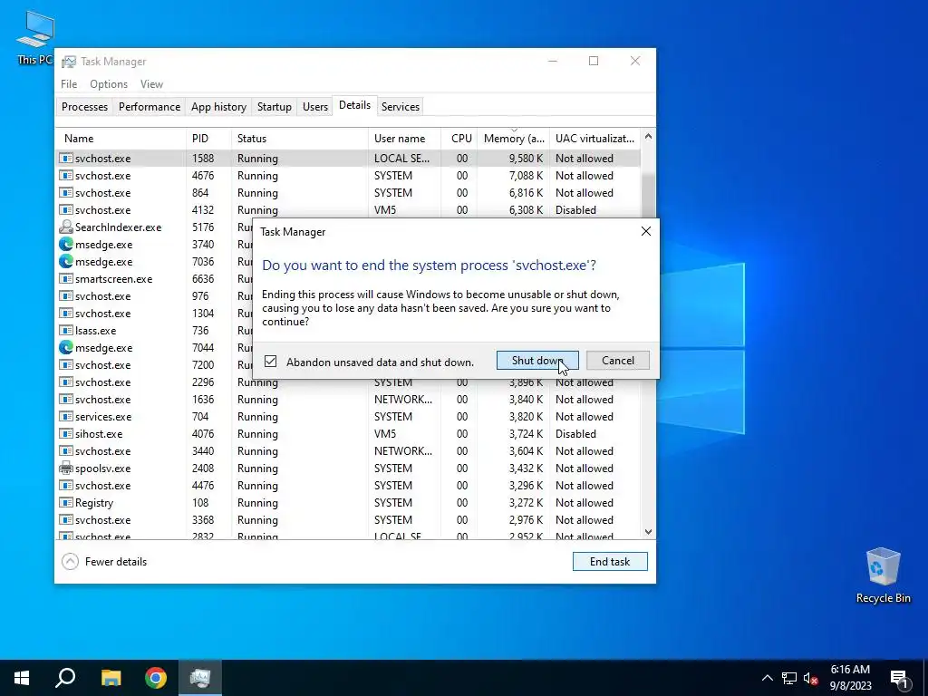Open the View menu

151,84
